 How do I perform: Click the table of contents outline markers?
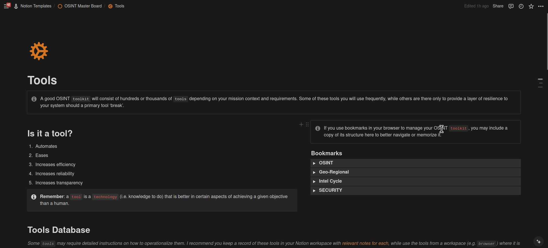[x=540, y=83]
